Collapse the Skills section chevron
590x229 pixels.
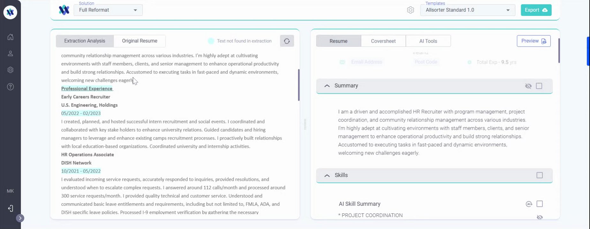pyautogui.click(x=327, y=176)
